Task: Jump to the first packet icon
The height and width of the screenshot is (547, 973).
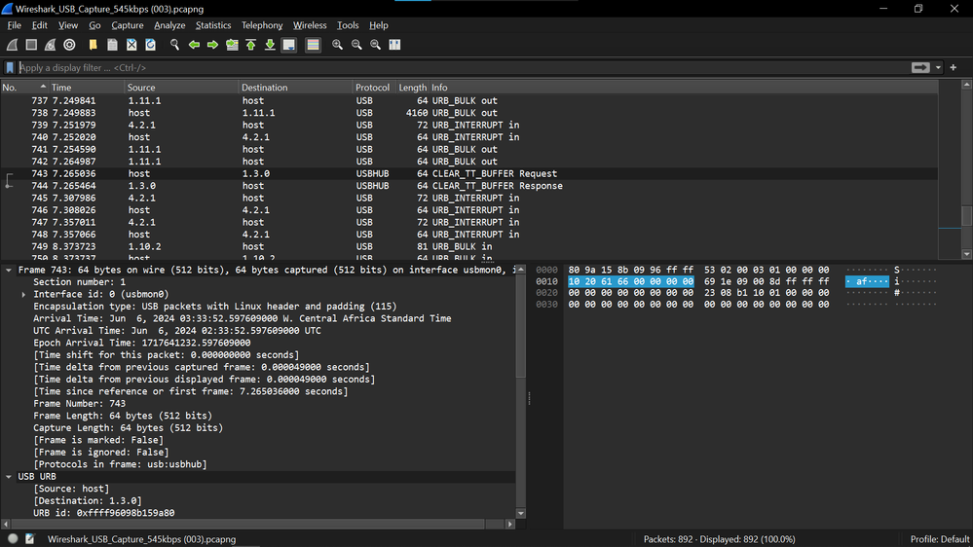Action: click(x=250, y=45)
